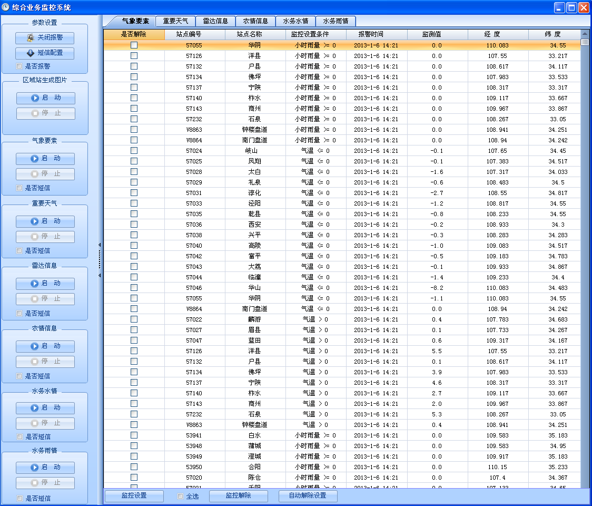Viewport: 592px width, 506px height.
Task: Click the 关闭报警 alarm icon button
Action: tap(45, 38)
